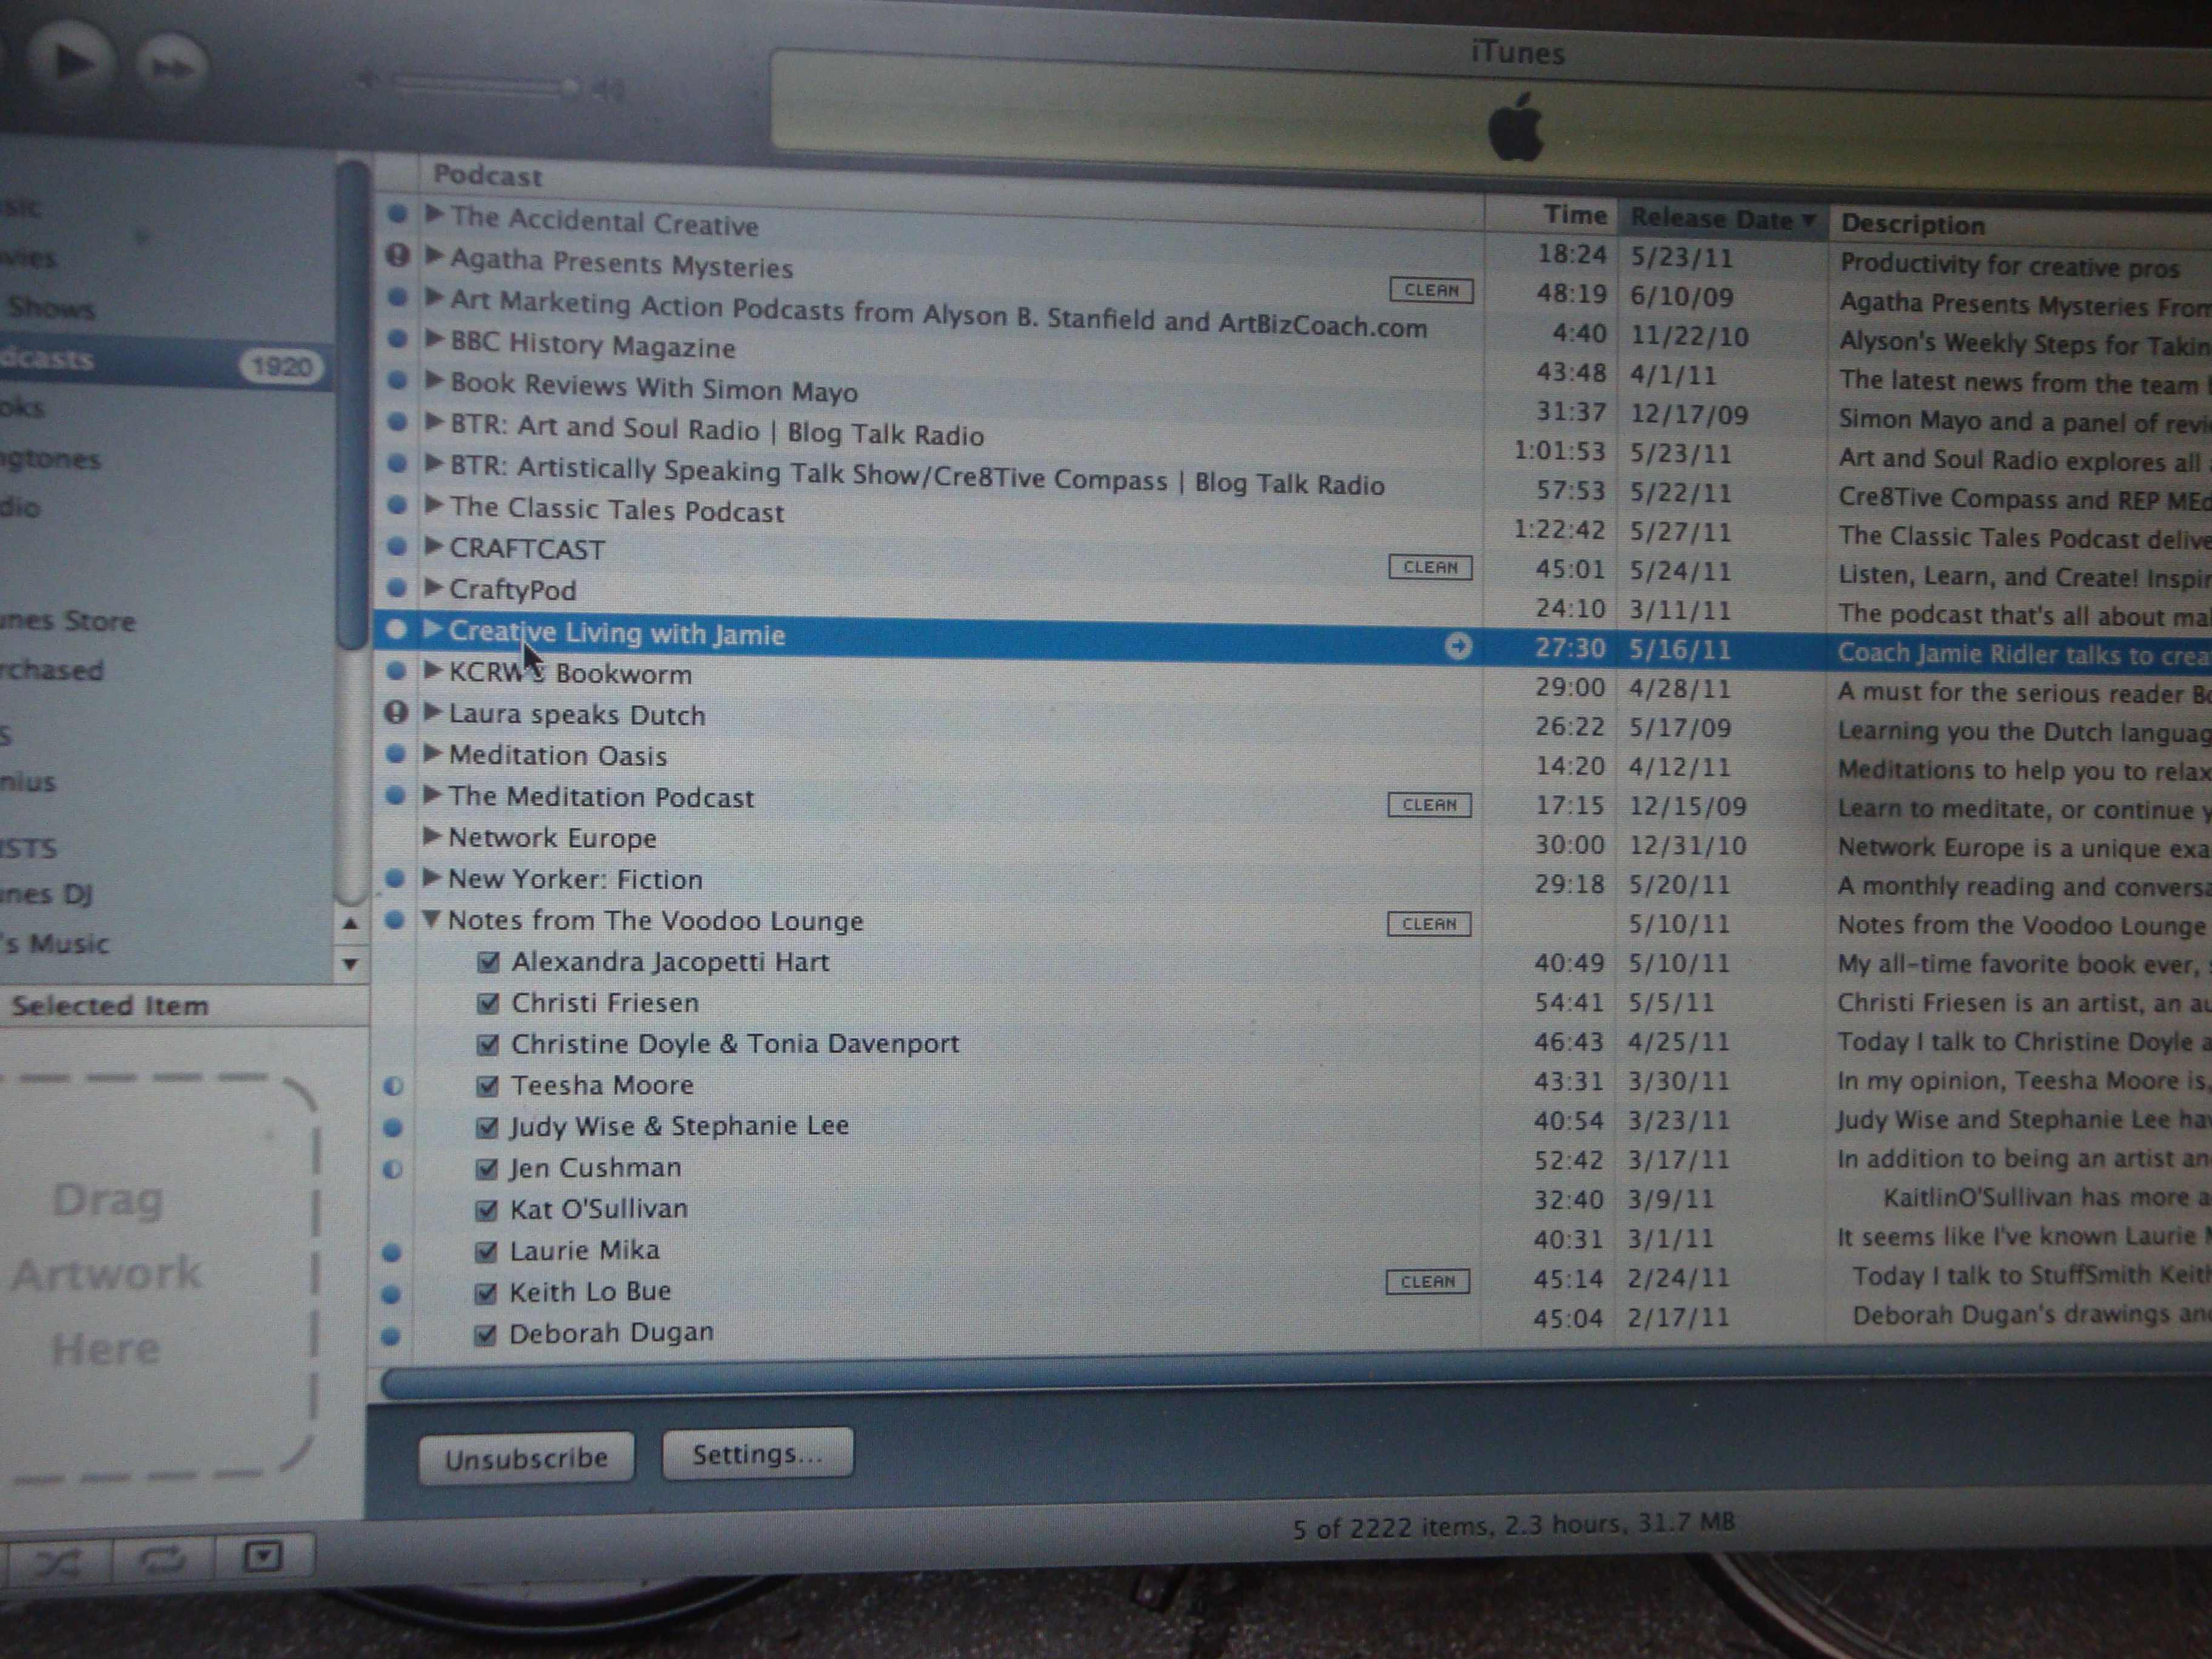Click the blue dot beside Deborah Dugan

(x=391, y=1336)
